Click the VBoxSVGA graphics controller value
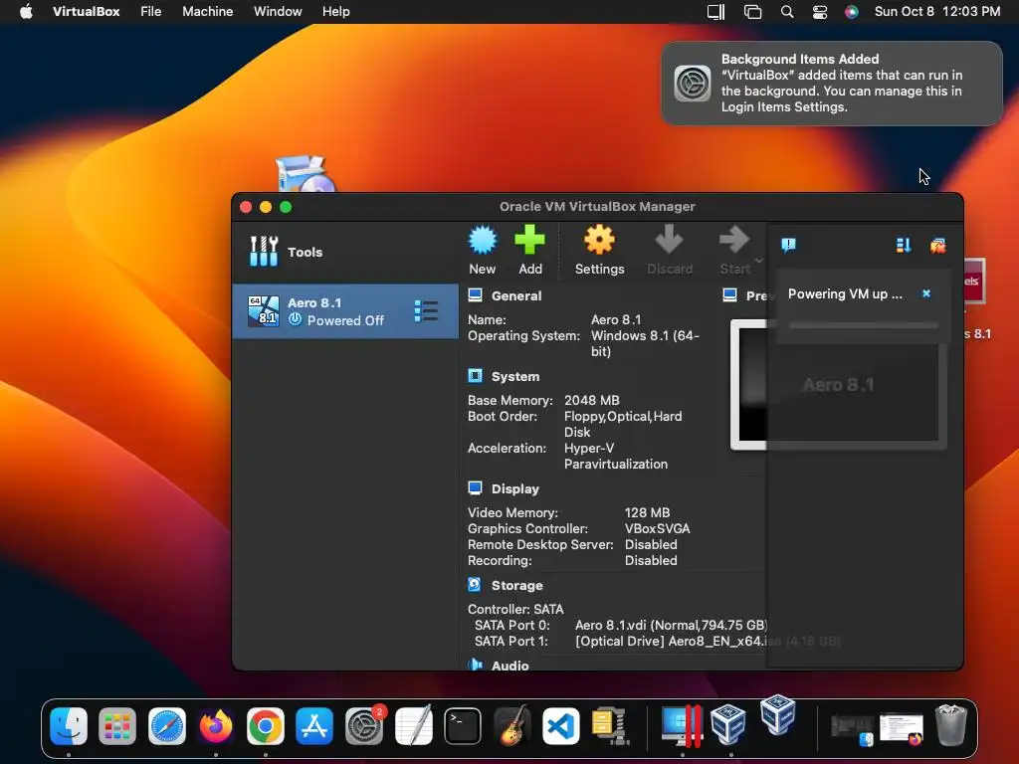This screenshot has width=1019, height=764. 657,529
